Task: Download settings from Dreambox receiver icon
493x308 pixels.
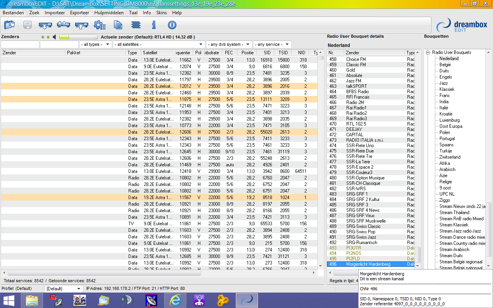Action: pyautogui.click(x=45, y=25)
